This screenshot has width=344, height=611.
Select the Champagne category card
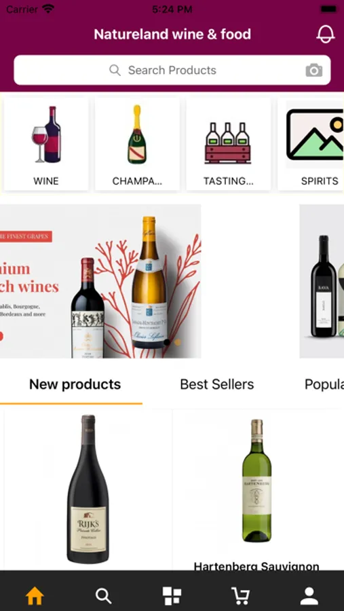(x=137, y=144)
